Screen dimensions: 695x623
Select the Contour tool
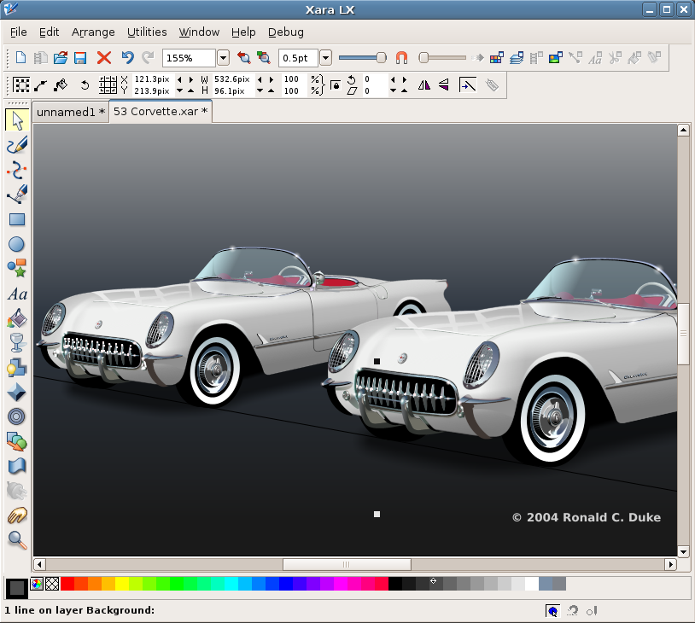coord(17,416)
